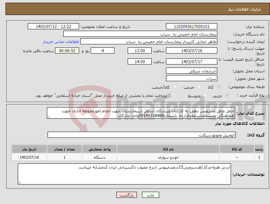270x204 pixels.
Task: Click the need number field 1103093617000101
Action: tap(192, 27)
